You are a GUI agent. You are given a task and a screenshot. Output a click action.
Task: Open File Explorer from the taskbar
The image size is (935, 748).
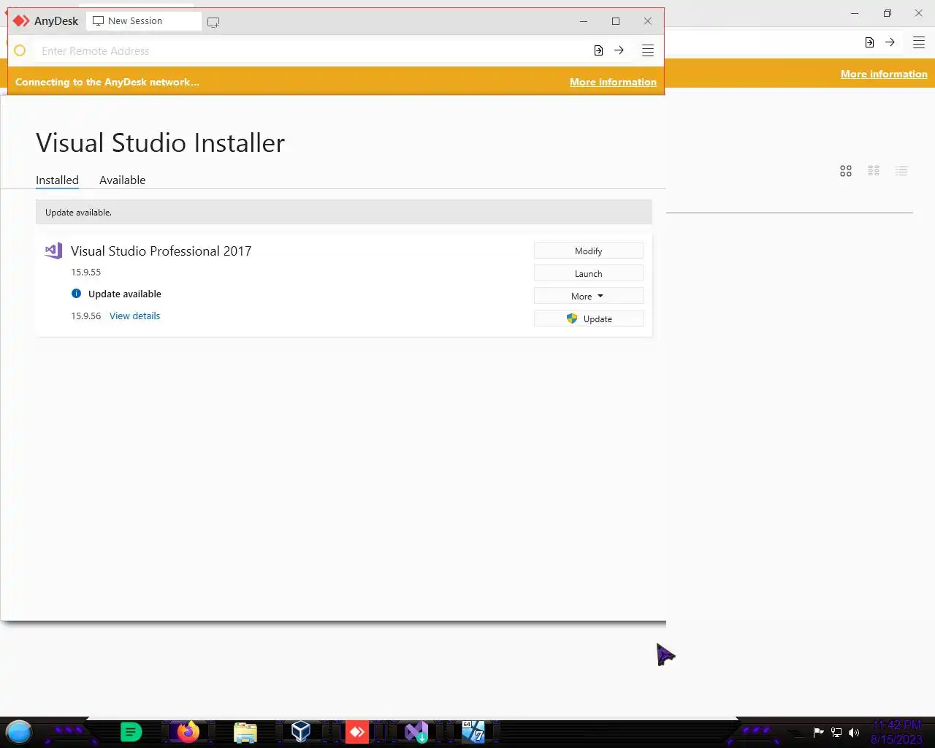245,732
